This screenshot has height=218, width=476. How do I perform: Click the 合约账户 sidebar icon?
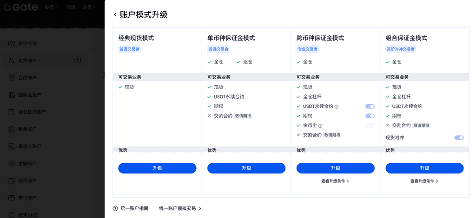12,78
